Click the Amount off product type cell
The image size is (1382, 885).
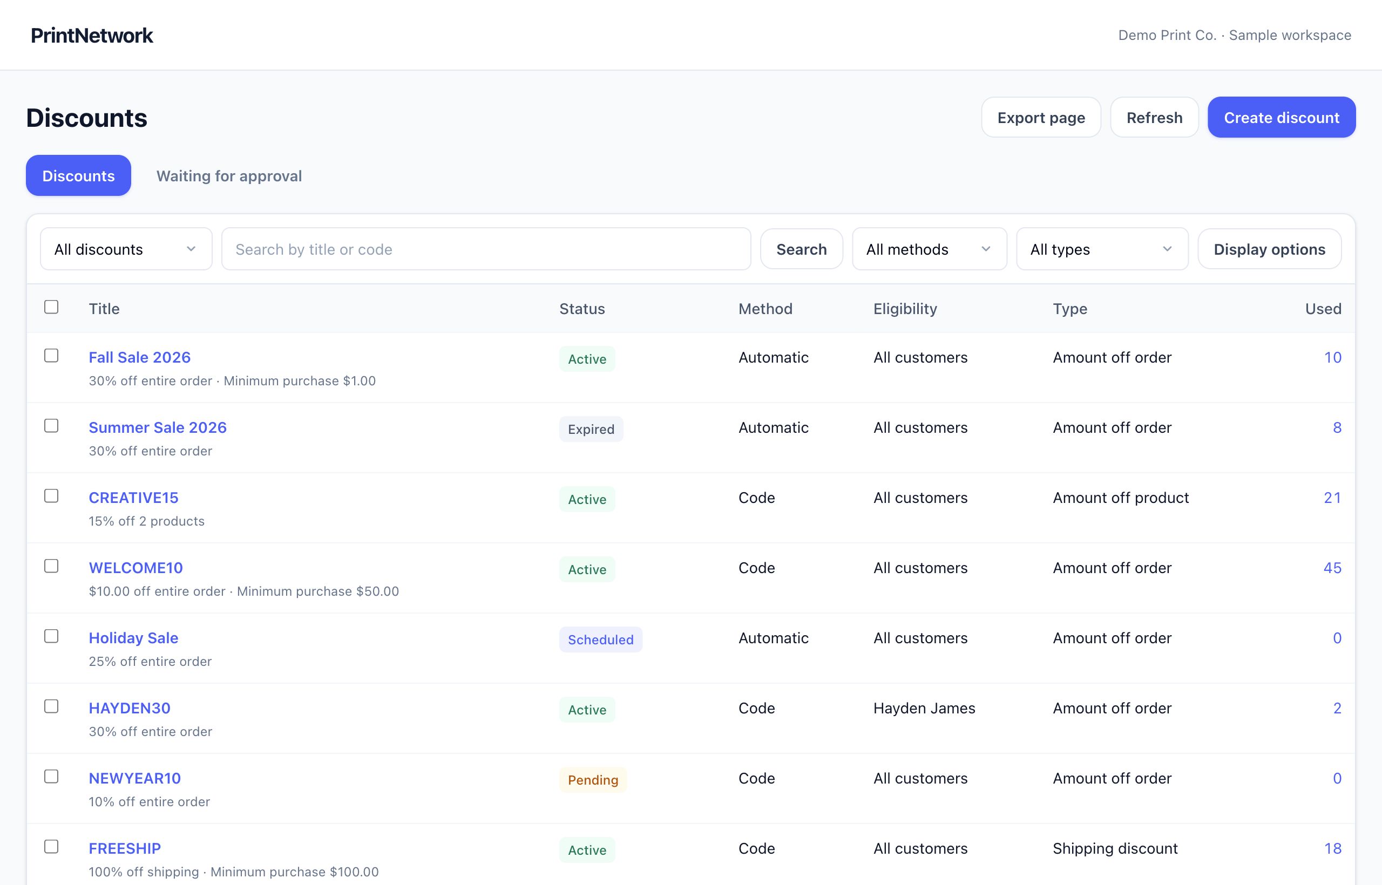[1120, 498]
